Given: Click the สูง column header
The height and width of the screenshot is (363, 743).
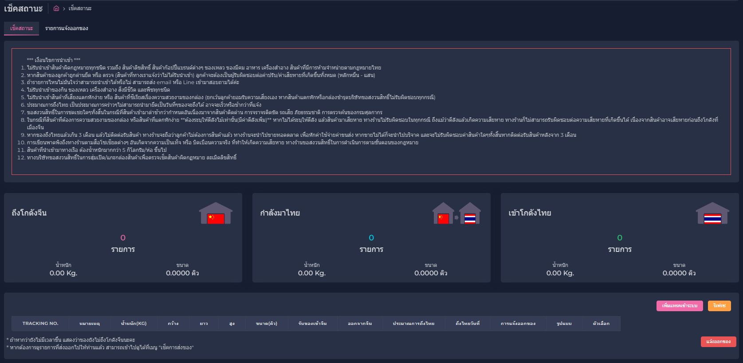Looking at the screenshot, I should click(x=232, y=324).
